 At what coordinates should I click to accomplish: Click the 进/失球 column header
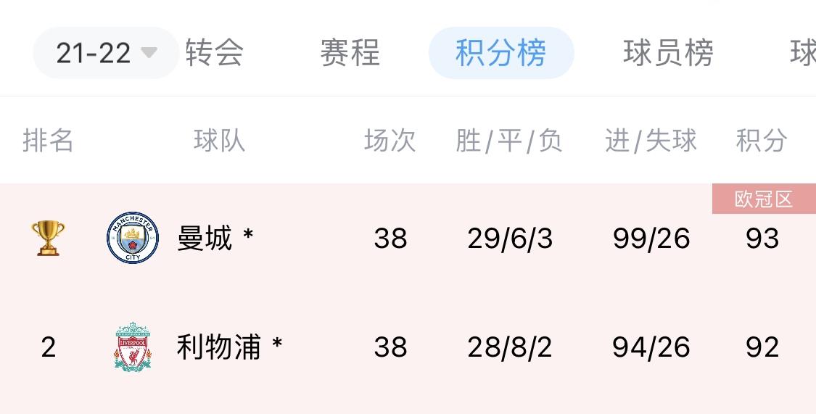(x=651, y=140)
